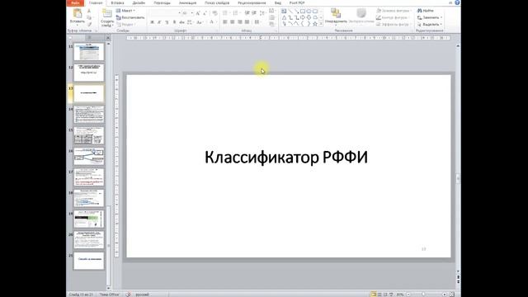Select slide 21 thumbnail
The width and height of the screenshot is (528, 297).
(89, 261)
